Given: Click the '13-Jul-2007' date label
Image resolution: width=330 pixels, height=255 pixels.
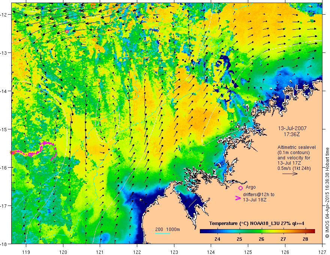Looking at the screenshot, I should [292, 128].
